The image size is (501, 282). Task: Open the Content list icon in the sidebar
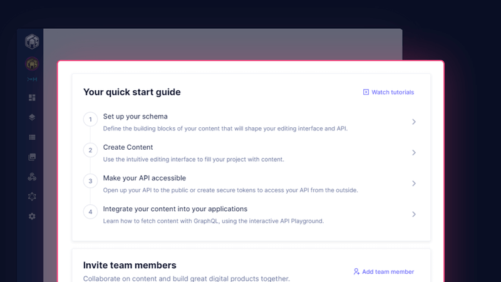32,137
